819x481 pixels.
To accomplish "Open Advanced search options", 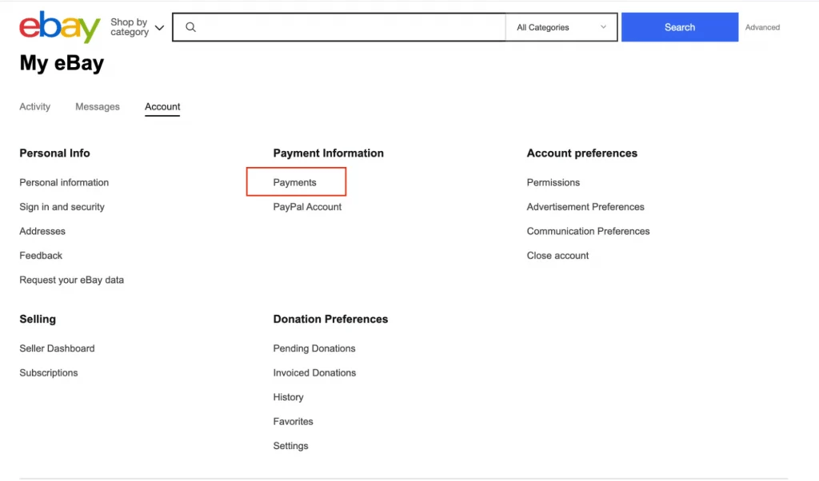I will click(761, 26).
